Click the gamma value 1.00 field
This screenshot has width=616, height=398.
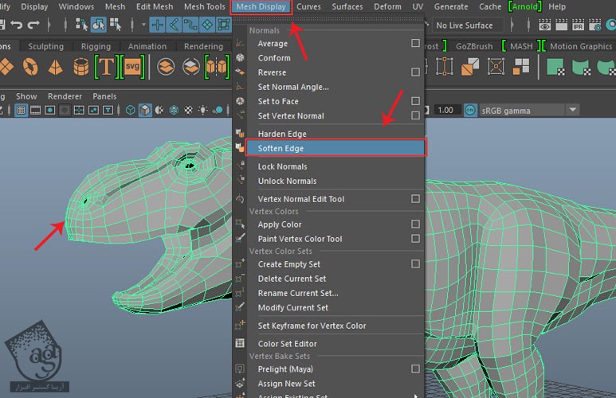click(445, 111)
